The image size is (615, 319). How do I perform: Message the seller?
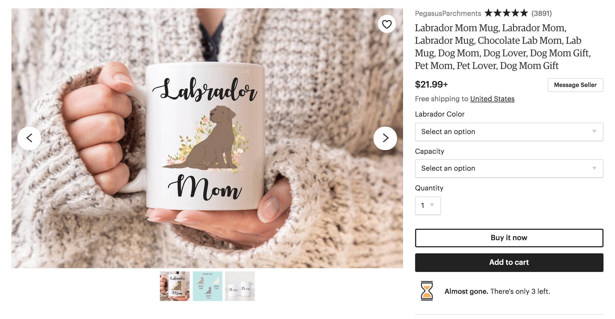(x=575, y=85)
